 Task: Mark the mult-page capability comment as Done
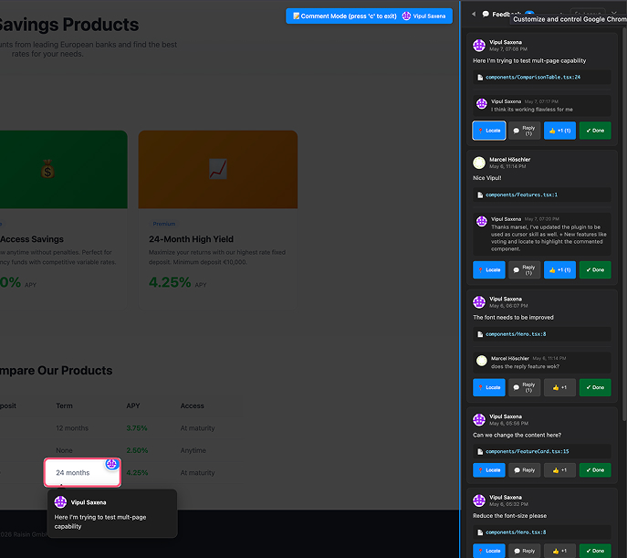click(595, 131)
